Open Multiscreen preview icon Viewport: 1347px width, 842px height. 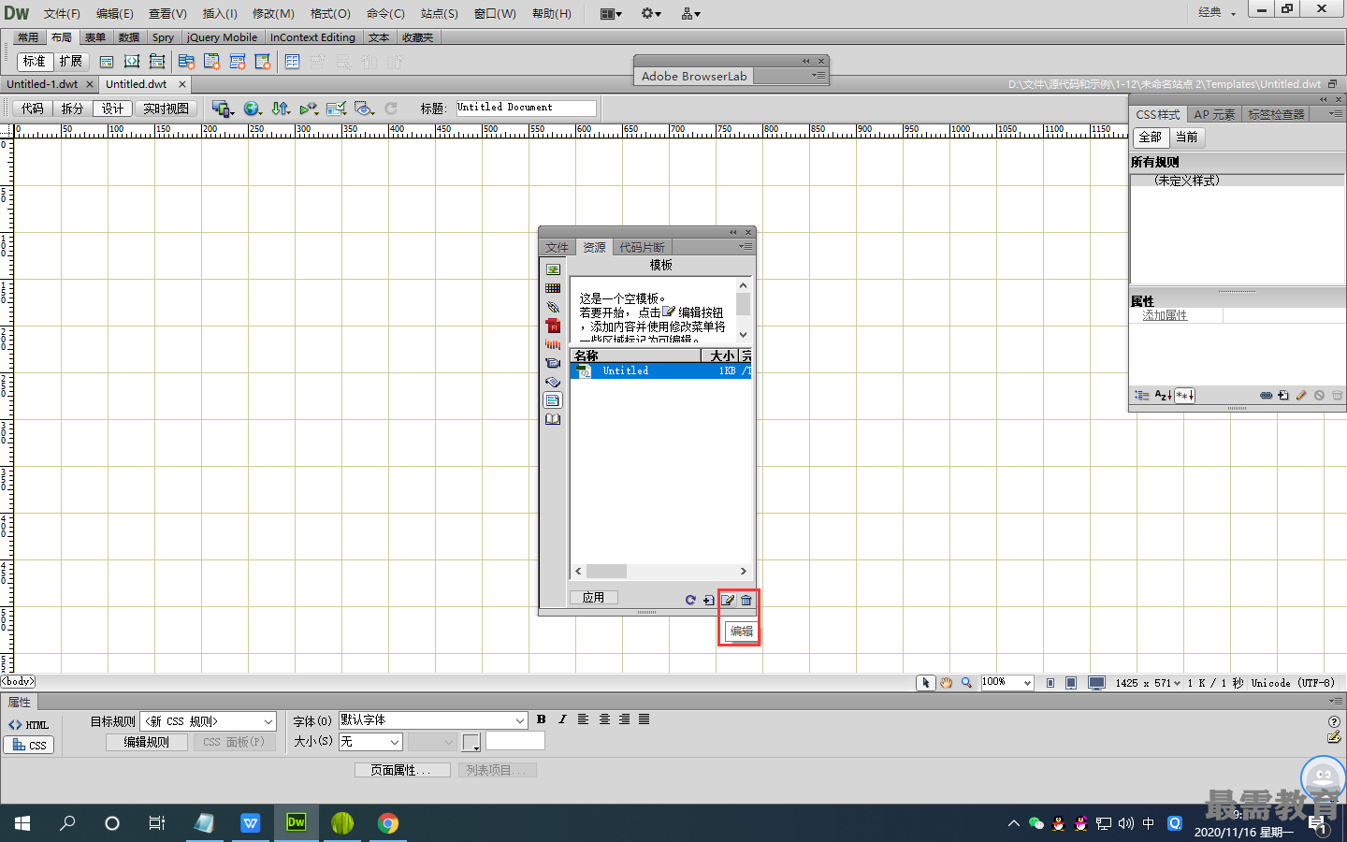(x=223, y=109)
